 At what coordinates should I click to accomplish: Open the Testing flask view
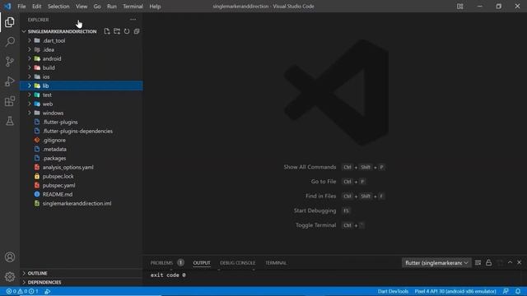10,121
